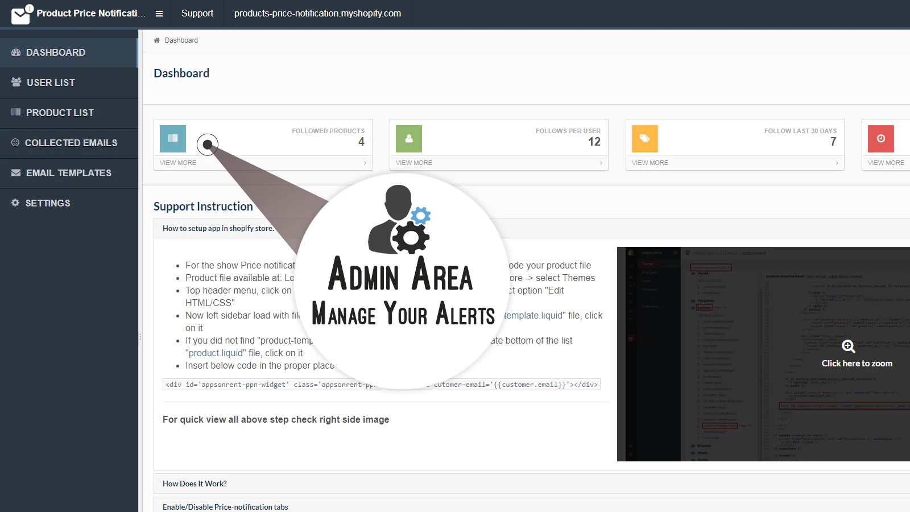Click the users group sidebar icon

point(16,82)
